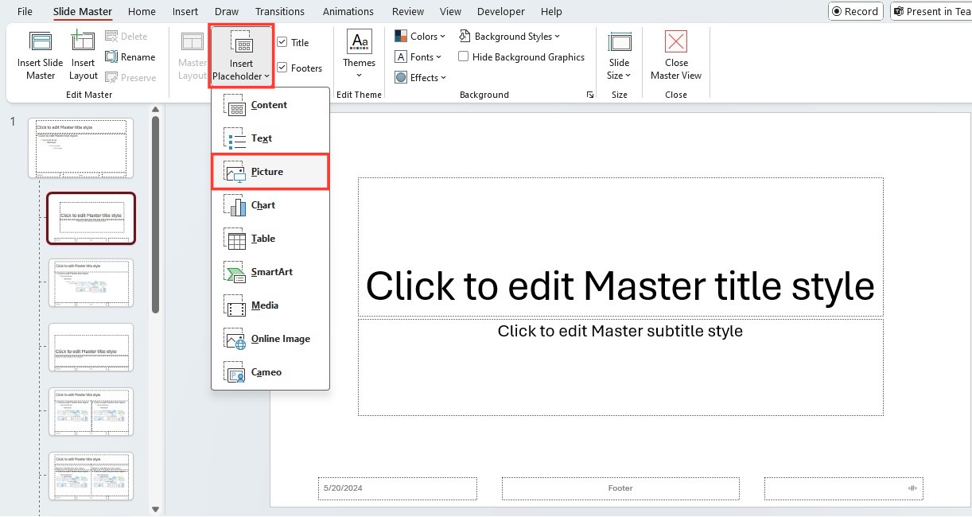Choose Content placeholder from the menu
The width and height of the screenshot is (972, 517).
coord(270,105)
